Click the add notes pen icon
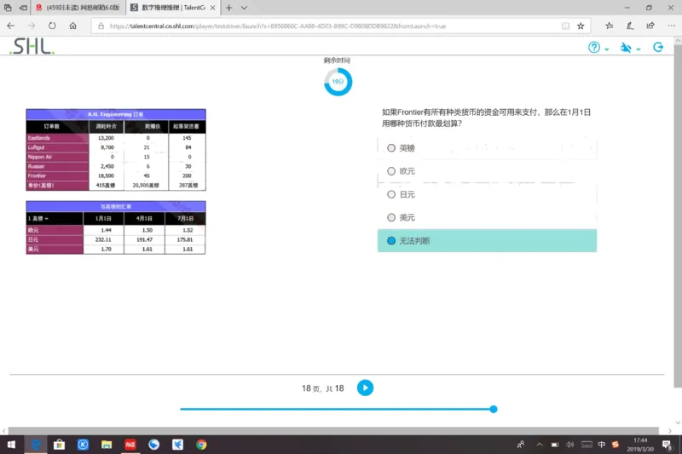The width and height of the screenshot is (682, 454). pyautogui.click(x=630, y=26)
